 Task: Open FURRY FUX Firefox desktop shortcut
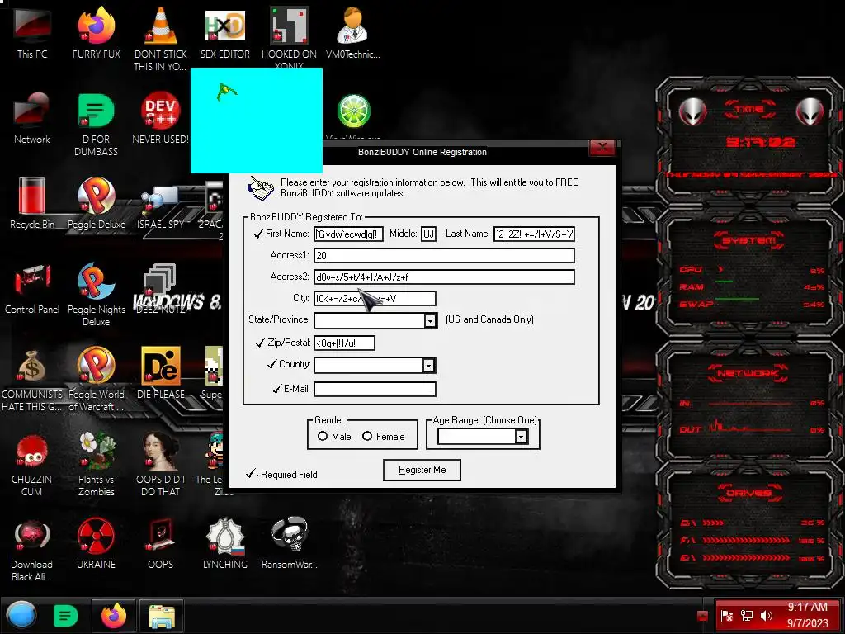[96, 33]
